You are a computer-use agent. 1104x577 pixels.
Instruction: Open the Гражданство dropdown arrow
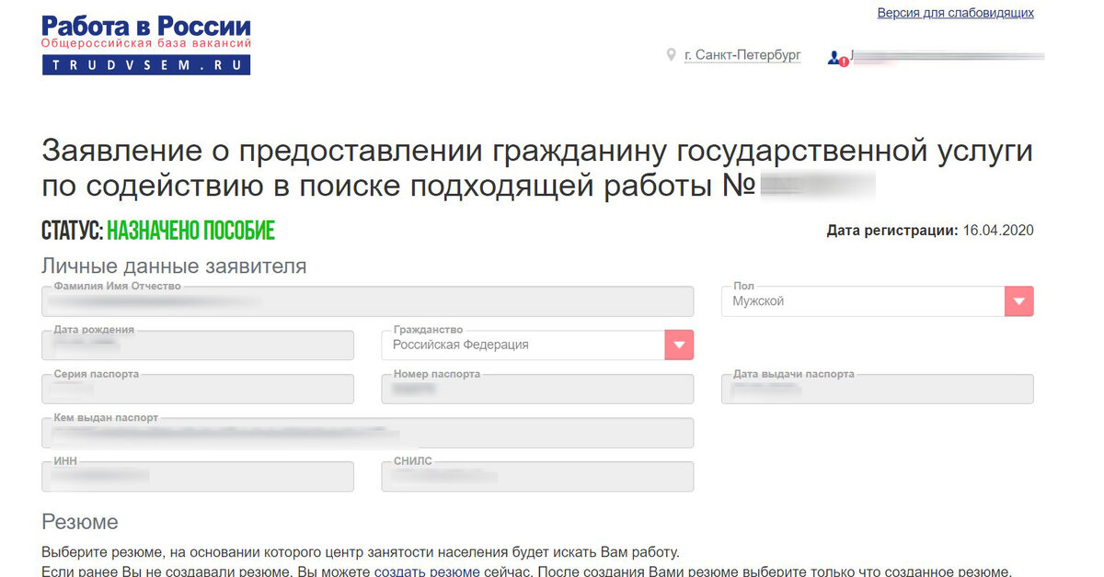click(679, 345)
